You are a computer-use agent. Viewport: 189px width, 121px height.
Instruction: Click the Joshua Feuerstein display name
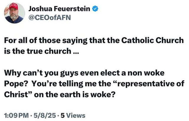pyautogui.click(x=60, y=9)
